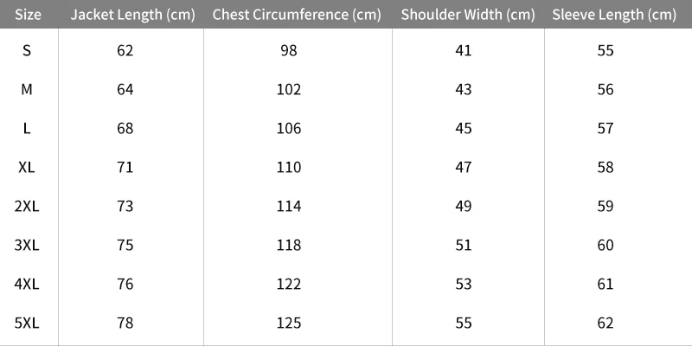Click the Chest Circumference (cm) header
Screen dimensions: 692x346
(x=297, y=15)
